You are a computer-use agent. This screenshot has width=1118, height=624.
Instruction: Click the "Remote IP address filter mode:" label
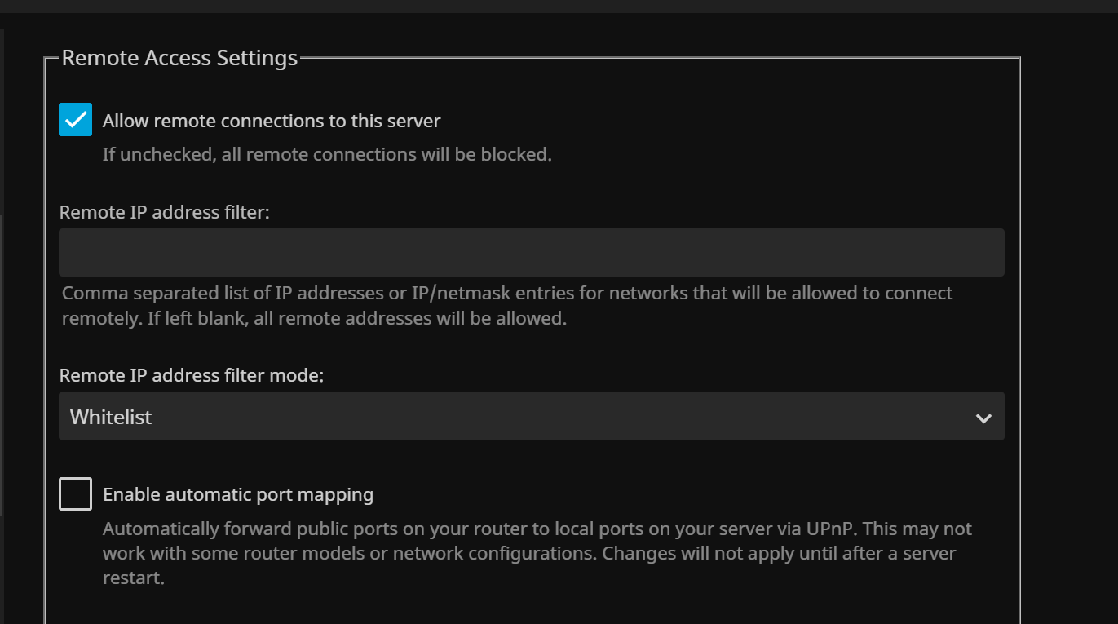(x=192, y=376)
